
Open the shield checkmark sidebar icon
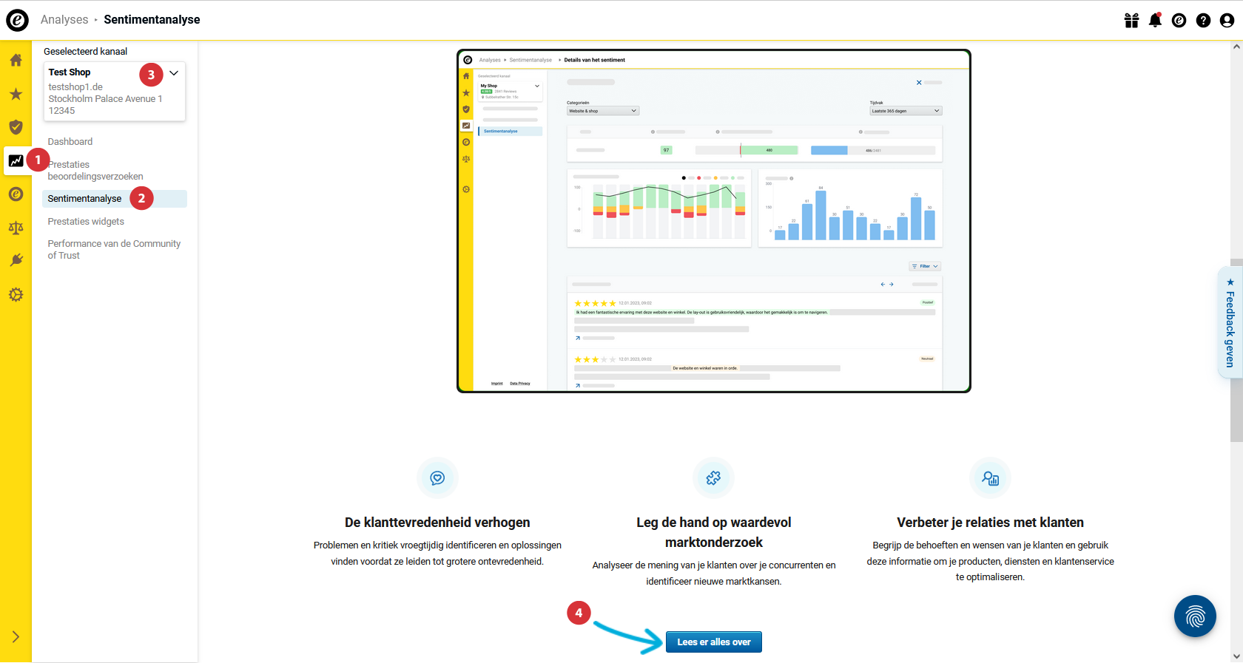click(16, 127)
